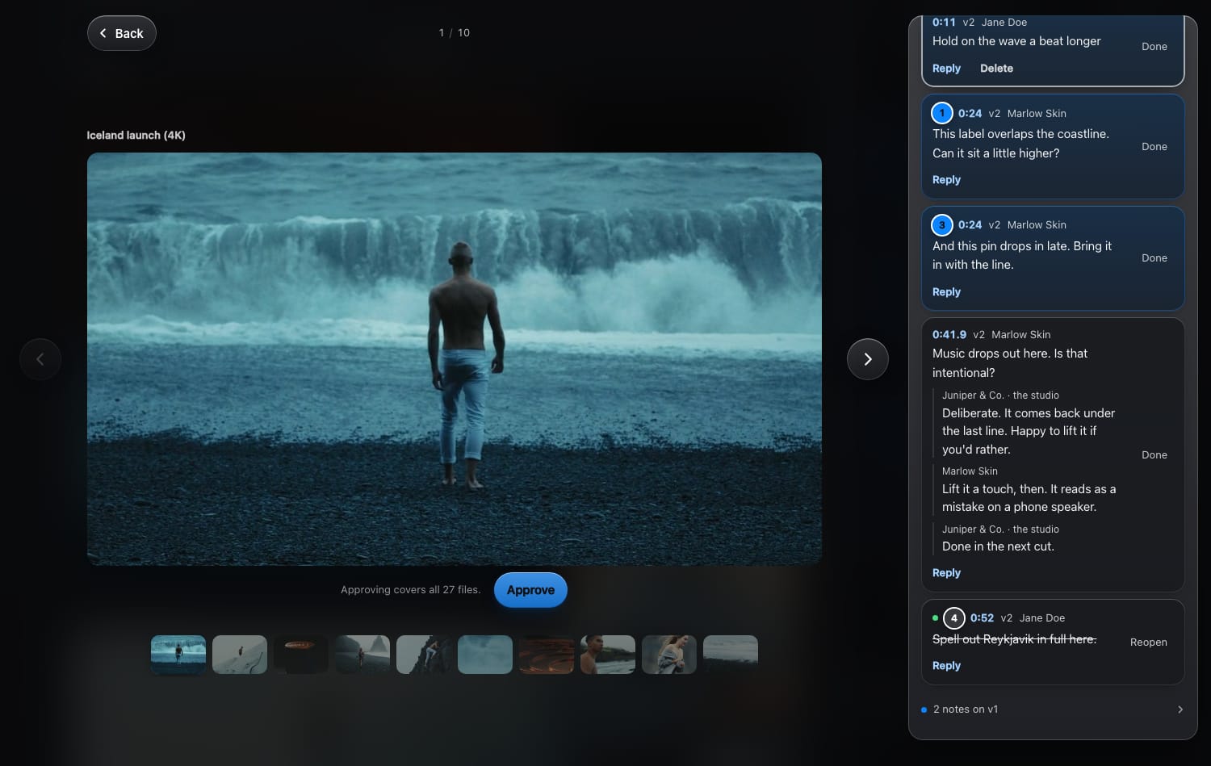Expand the '2 notes on v1' section
Viewport: 1211px width, 766px height.
[1053, 709]
